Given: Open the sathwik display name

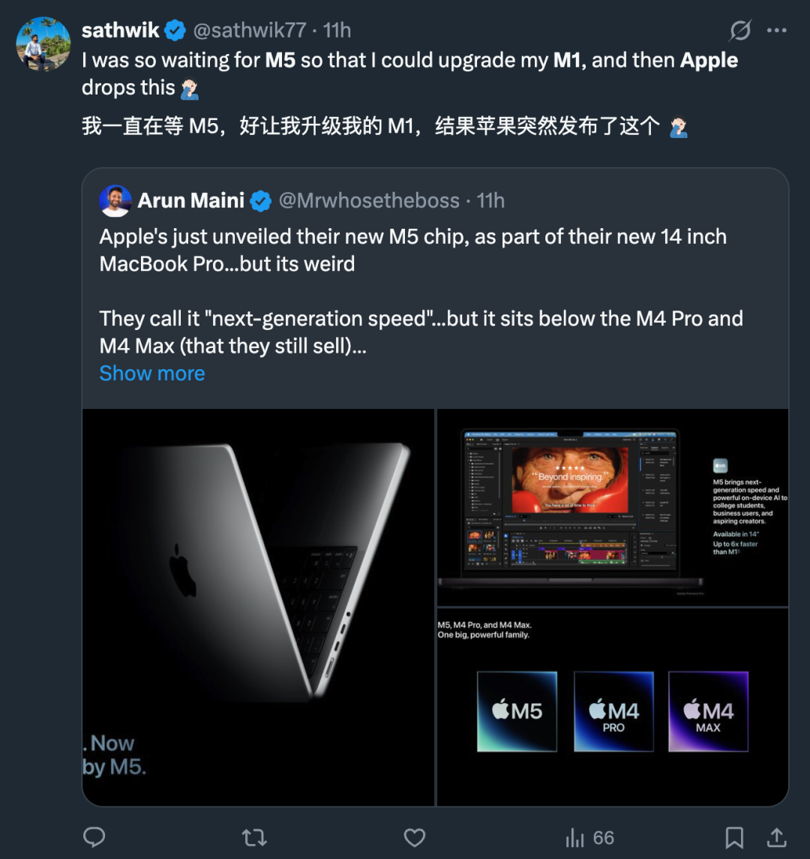Looking at the screenshot, I should 121,31.
